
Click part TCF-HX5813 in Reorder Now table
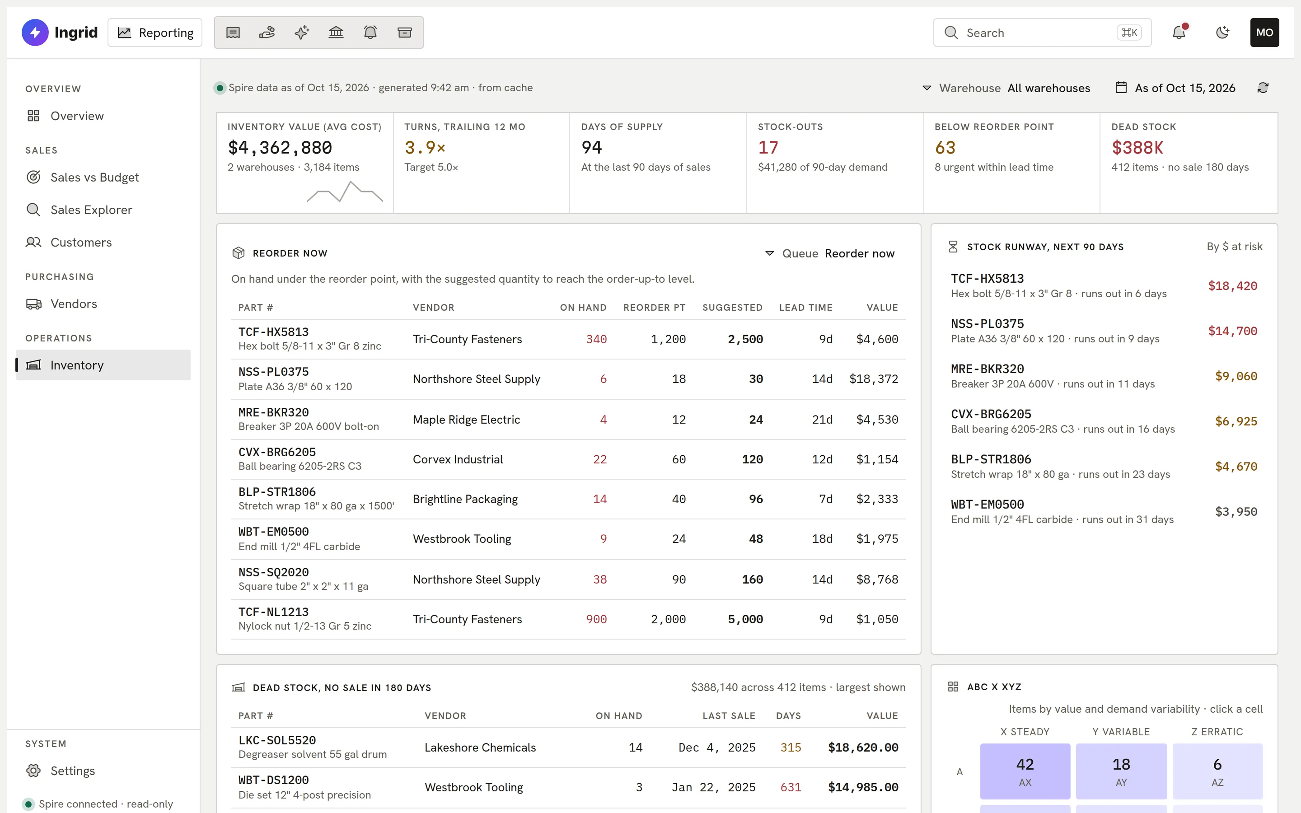(x=274, y=332)
